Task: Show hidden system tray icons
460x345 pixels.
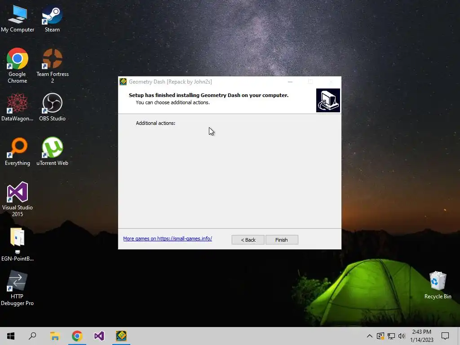Action: pyautogui.click(x=370, y=336)
